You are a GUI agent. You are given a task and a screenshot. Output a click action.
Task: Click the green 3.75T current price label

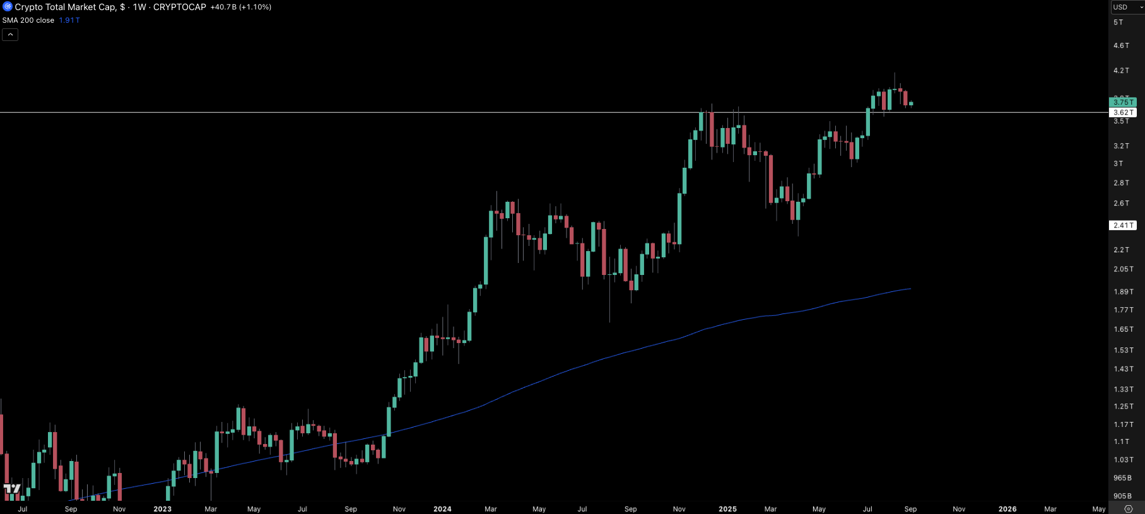[x=1123, y=102]
